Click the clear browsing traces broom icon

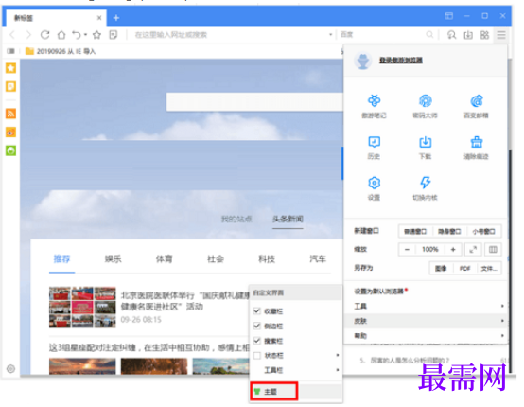476,142
